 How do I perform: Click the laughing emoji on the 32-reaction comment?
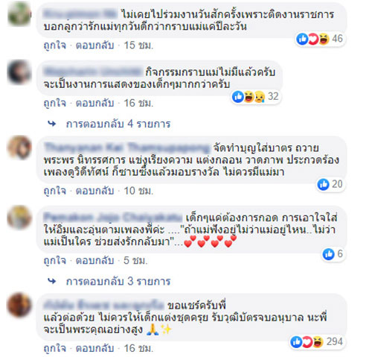tap(248, 97)
